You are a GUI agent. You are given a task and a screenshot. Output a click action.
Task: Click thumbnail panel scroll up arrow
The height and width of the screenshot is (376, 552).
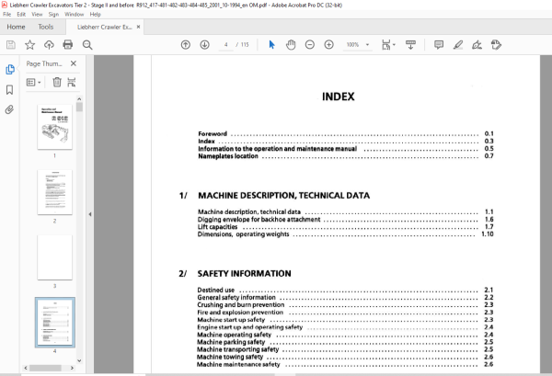click(x=79, y=99)
